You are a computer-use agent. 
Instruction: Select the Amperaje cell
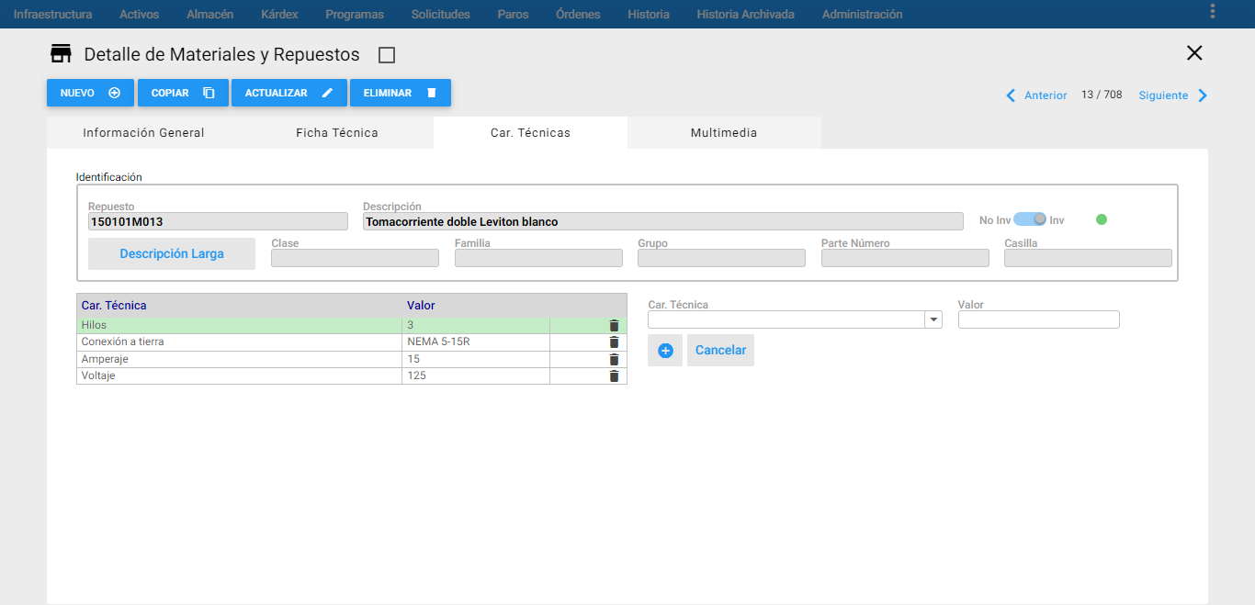click(x=239, y=359)
